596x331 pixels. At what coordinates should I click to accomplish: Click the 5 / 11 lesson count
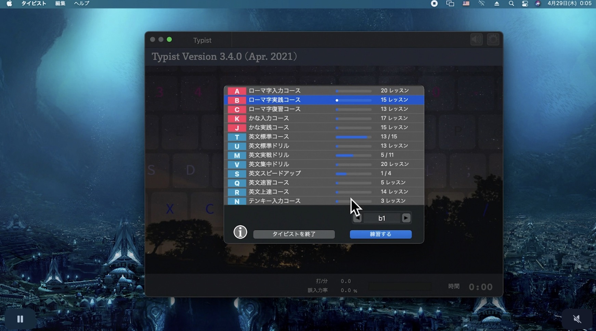pos(387,155)
